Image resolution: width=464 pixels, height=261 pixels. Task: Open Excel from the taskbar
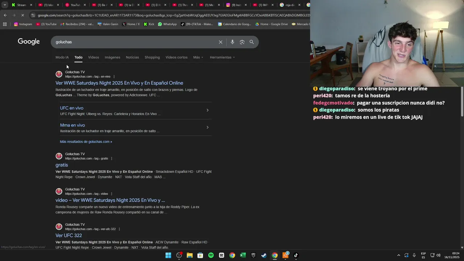click(x=243, y=255)
